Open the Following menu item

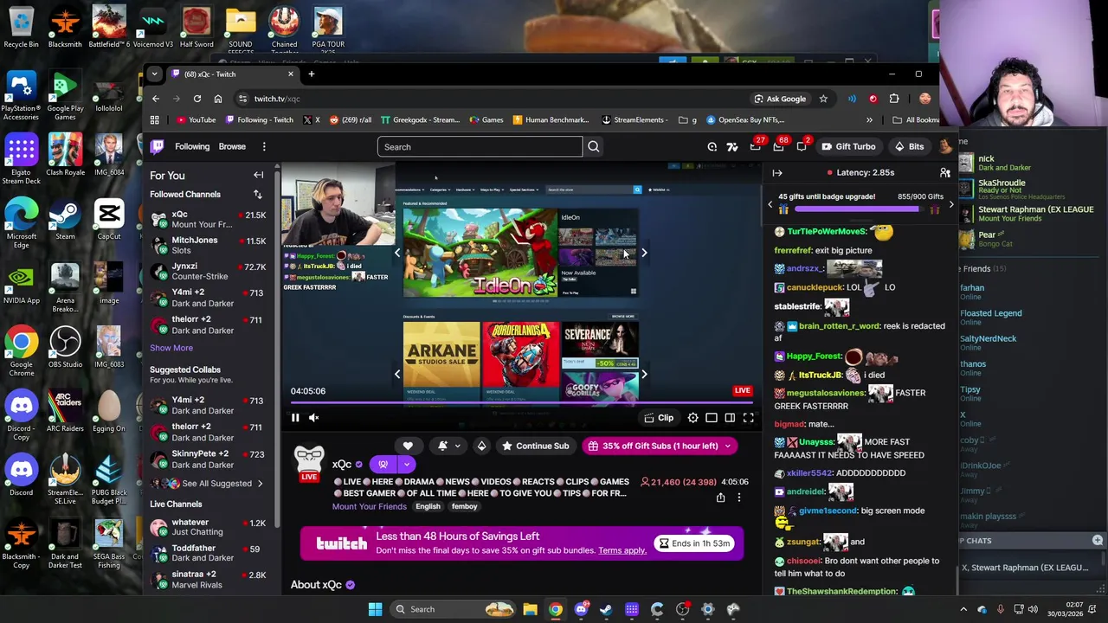point(192,146)
